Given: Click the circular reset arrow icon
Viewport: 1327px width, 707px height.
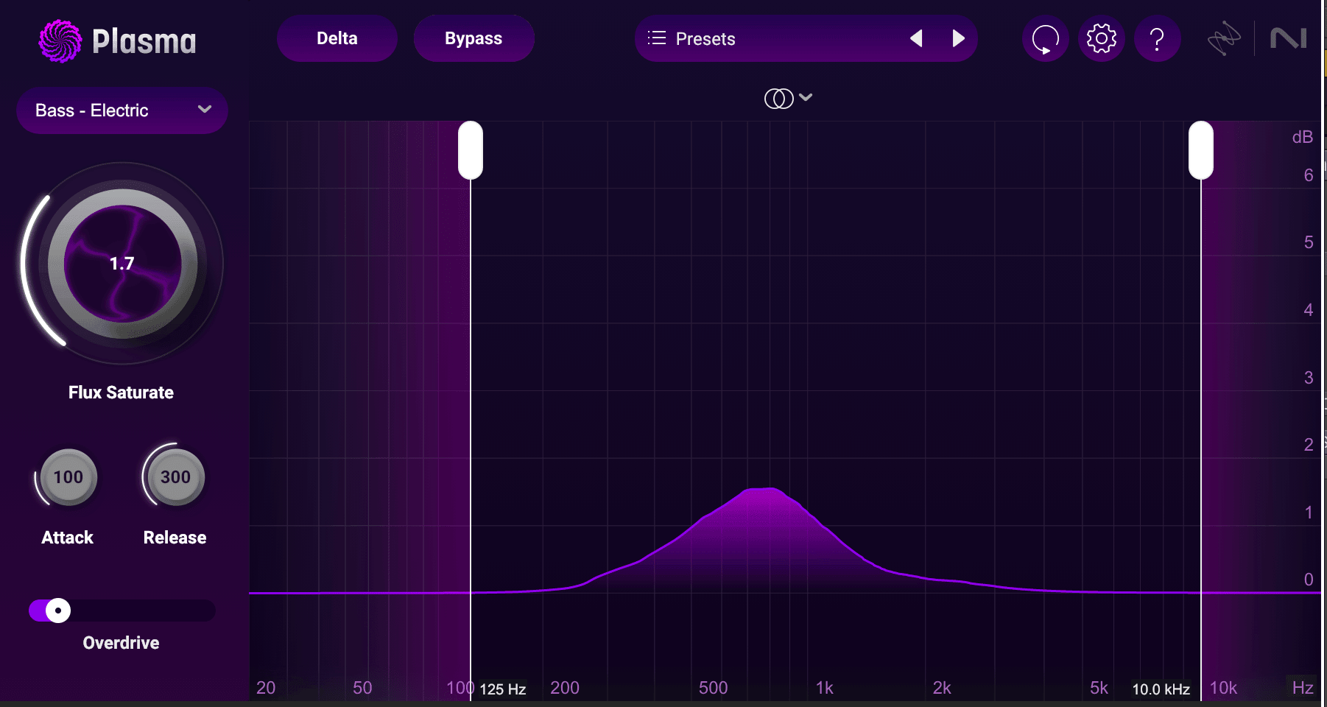Looking at the screenshot, I should click(1045, 38).
